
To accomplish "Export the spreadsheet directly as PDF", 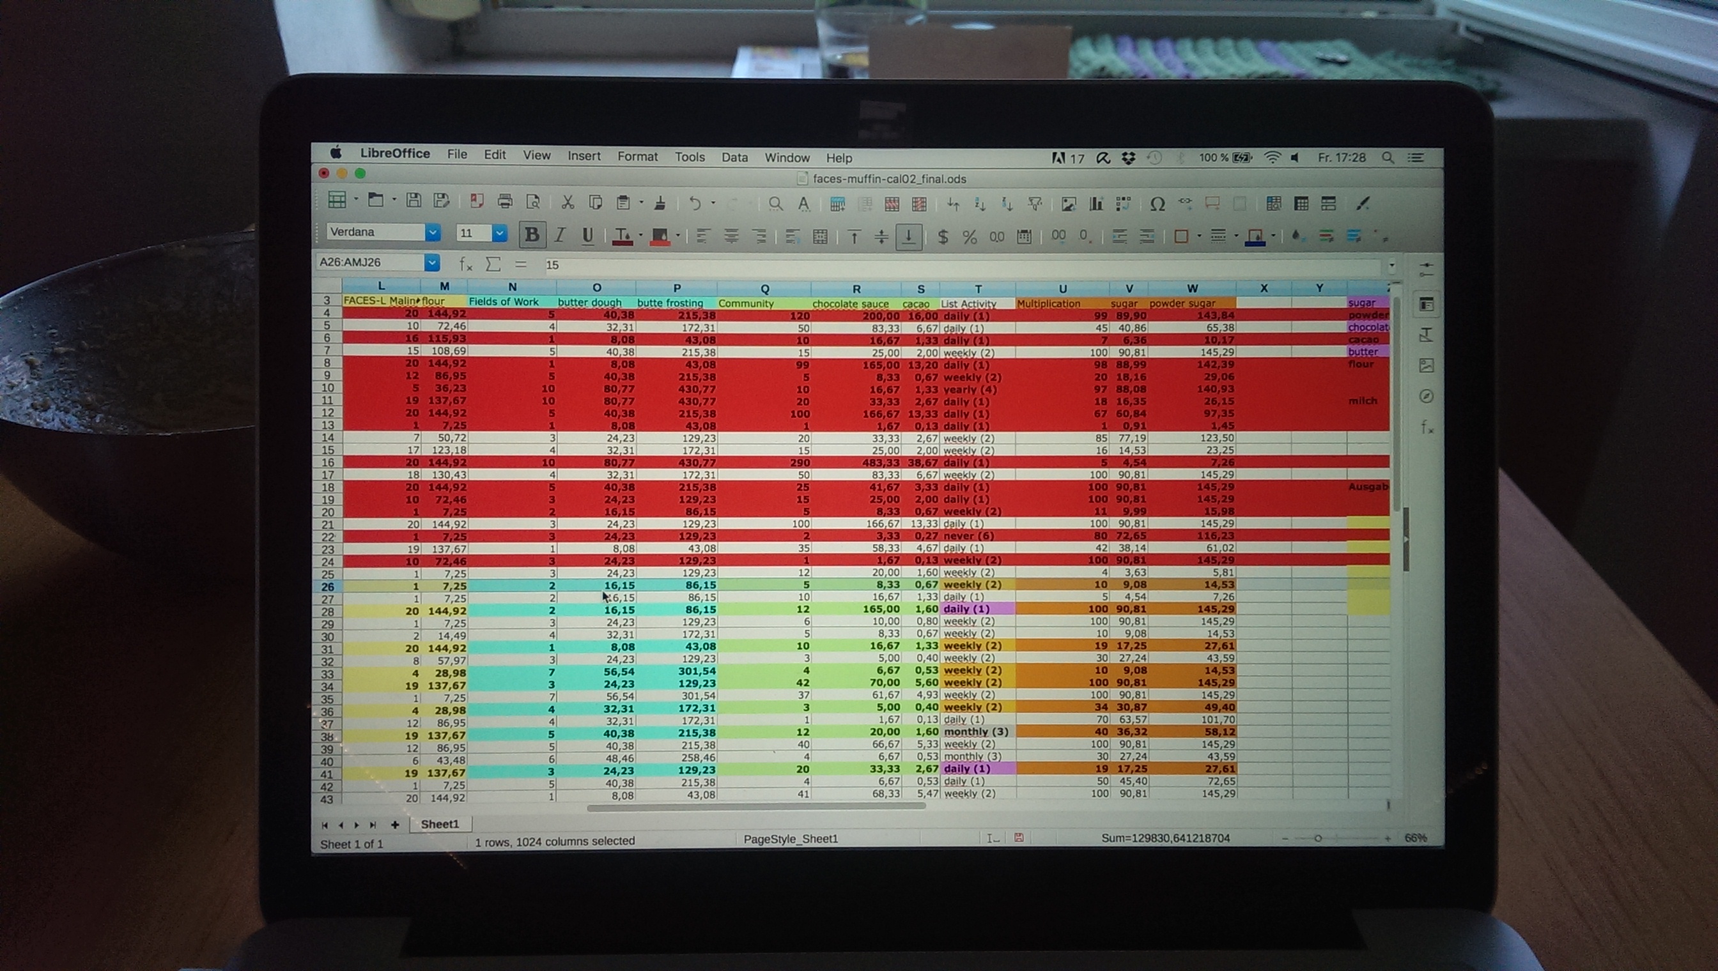I will coord(476,201).
